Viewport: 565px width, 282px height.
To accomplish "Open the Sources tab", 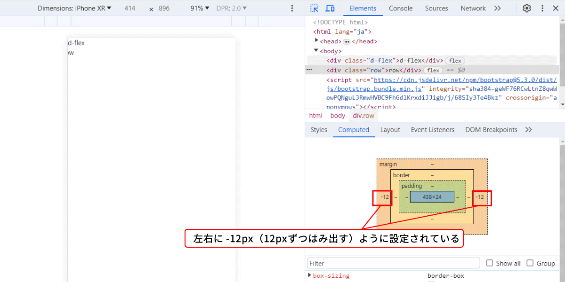I will tap(436, 8).
